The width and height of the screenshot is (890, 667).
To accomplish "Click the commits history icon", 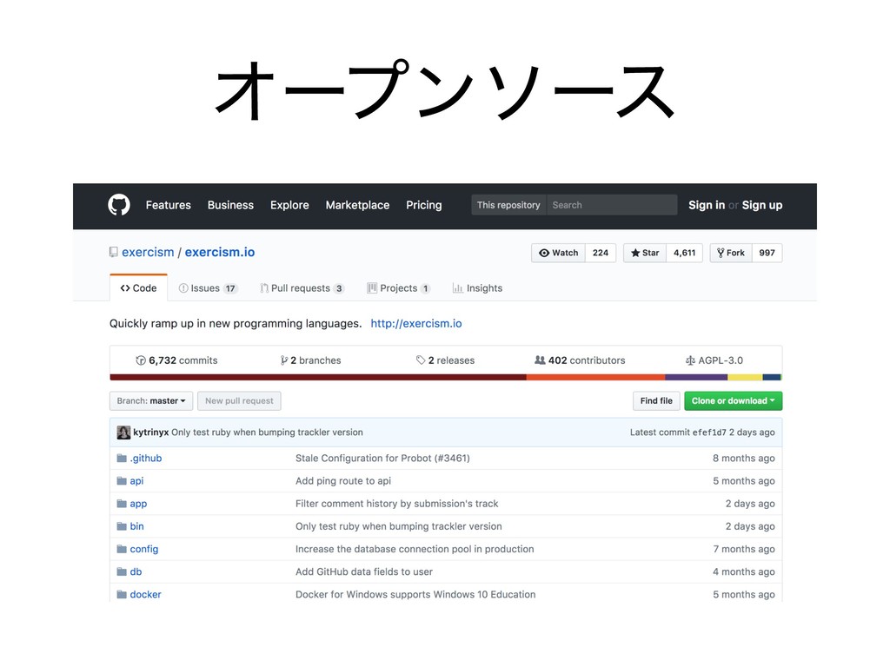I will (141, 360).
